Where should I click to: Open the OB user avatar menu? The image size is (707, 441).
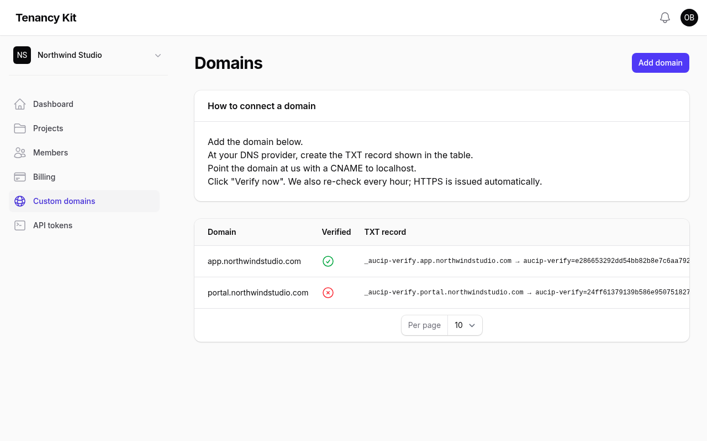click(689, 18)
